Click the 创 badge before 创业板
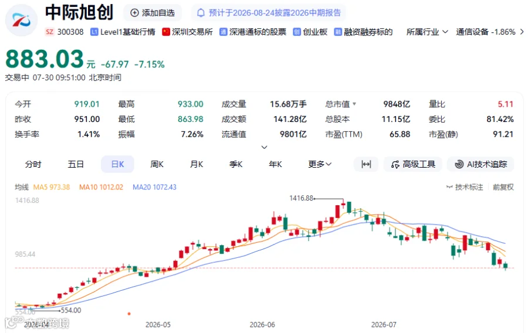The image size is (528, 333). [x=297, y=32]
